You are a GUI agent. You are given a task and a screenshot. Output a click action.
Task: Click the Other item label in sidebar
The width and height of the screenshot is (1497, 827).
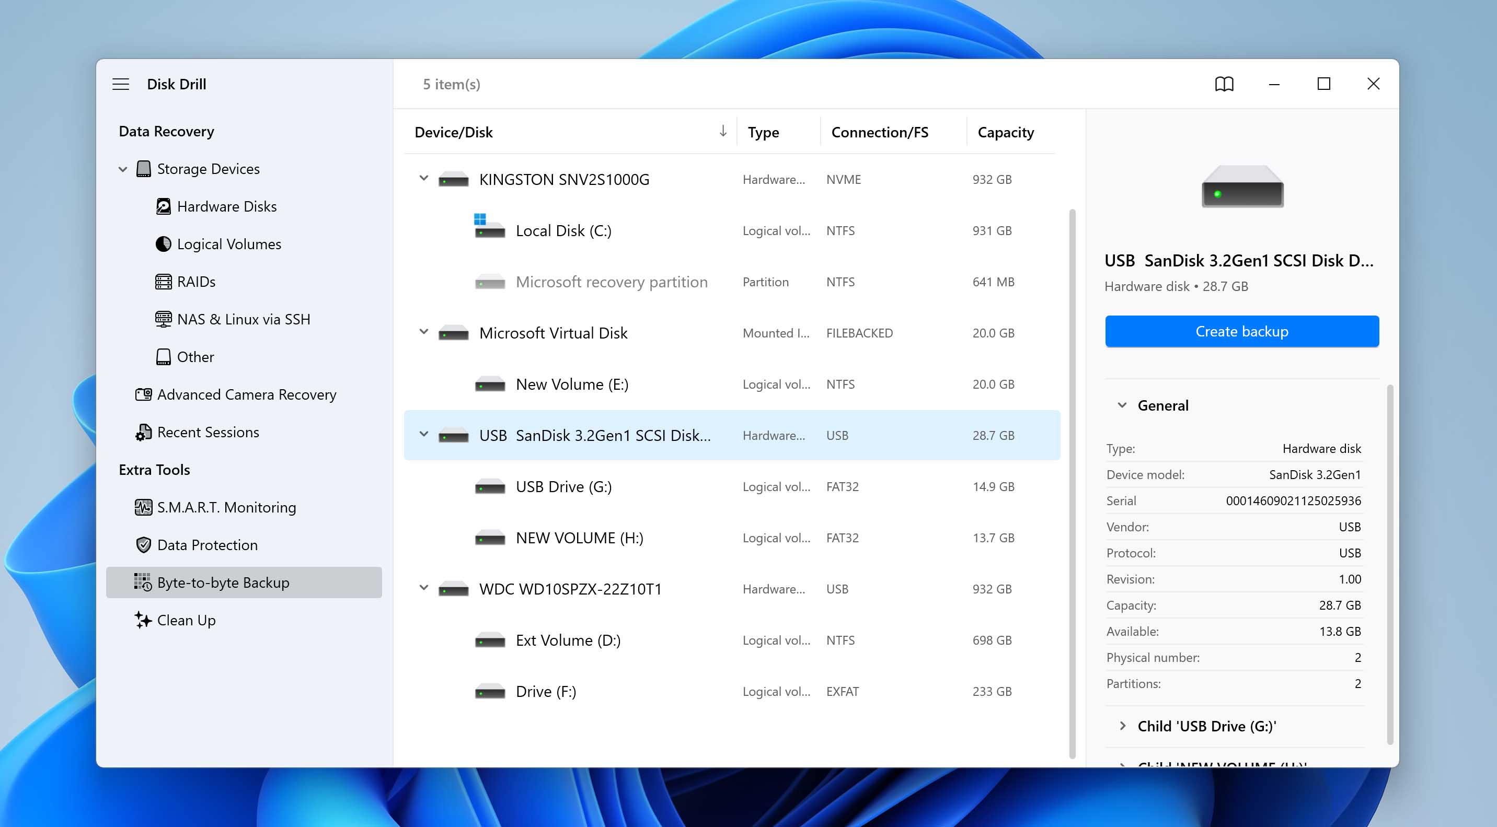point(195,357)
